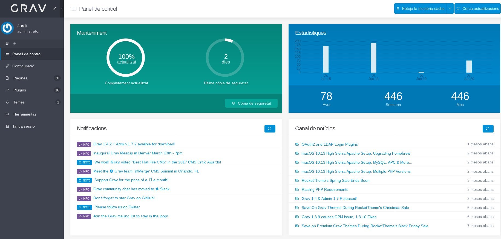
Task: Open Panell de control in sidebar
Action: coord(32,54)
